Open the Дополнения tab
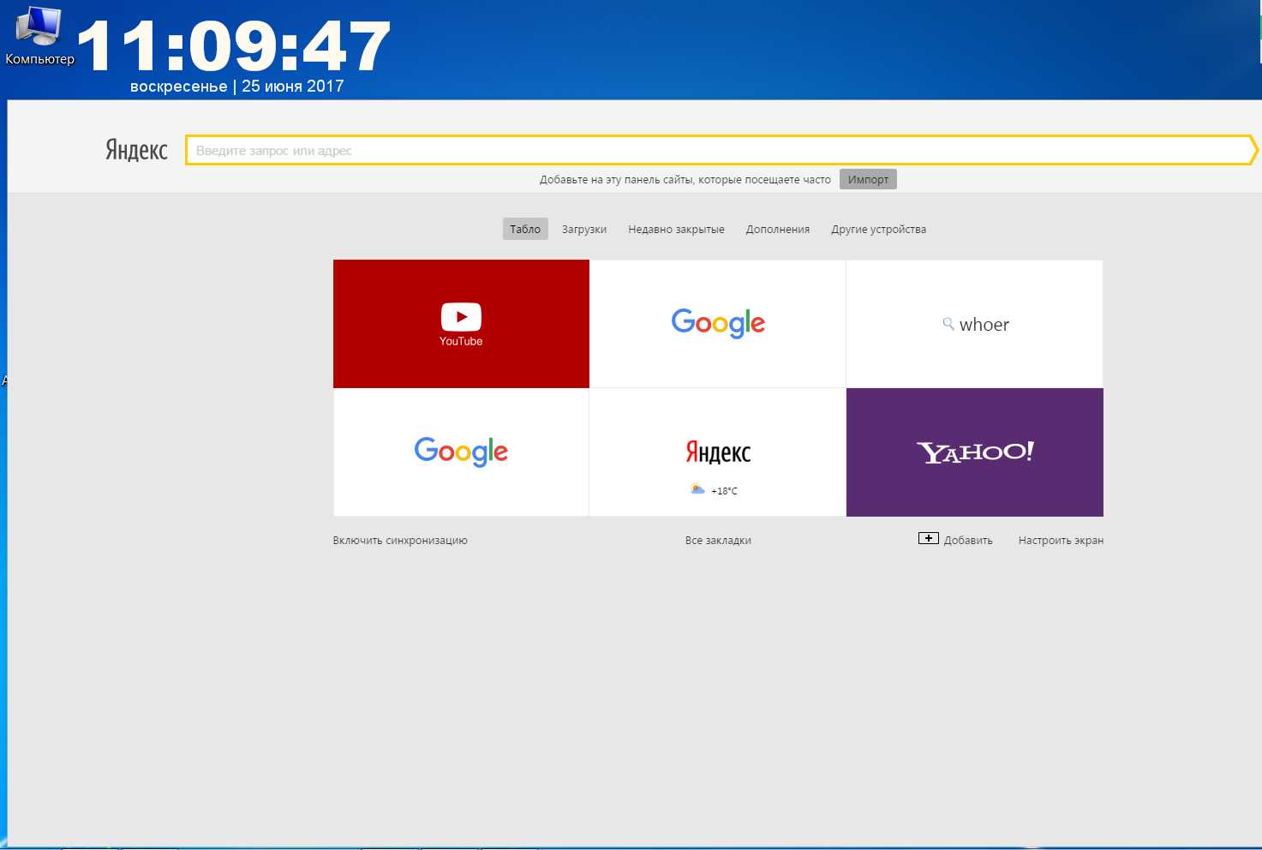 [777, 229]
